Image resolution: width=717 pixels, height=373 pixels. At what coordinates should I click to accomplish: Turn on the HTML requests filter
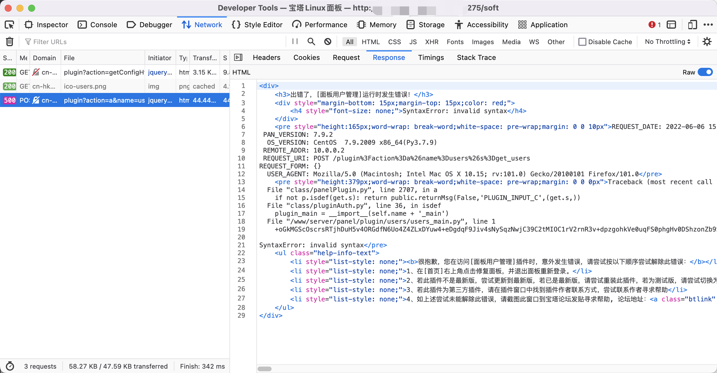(x=370, y=42)
